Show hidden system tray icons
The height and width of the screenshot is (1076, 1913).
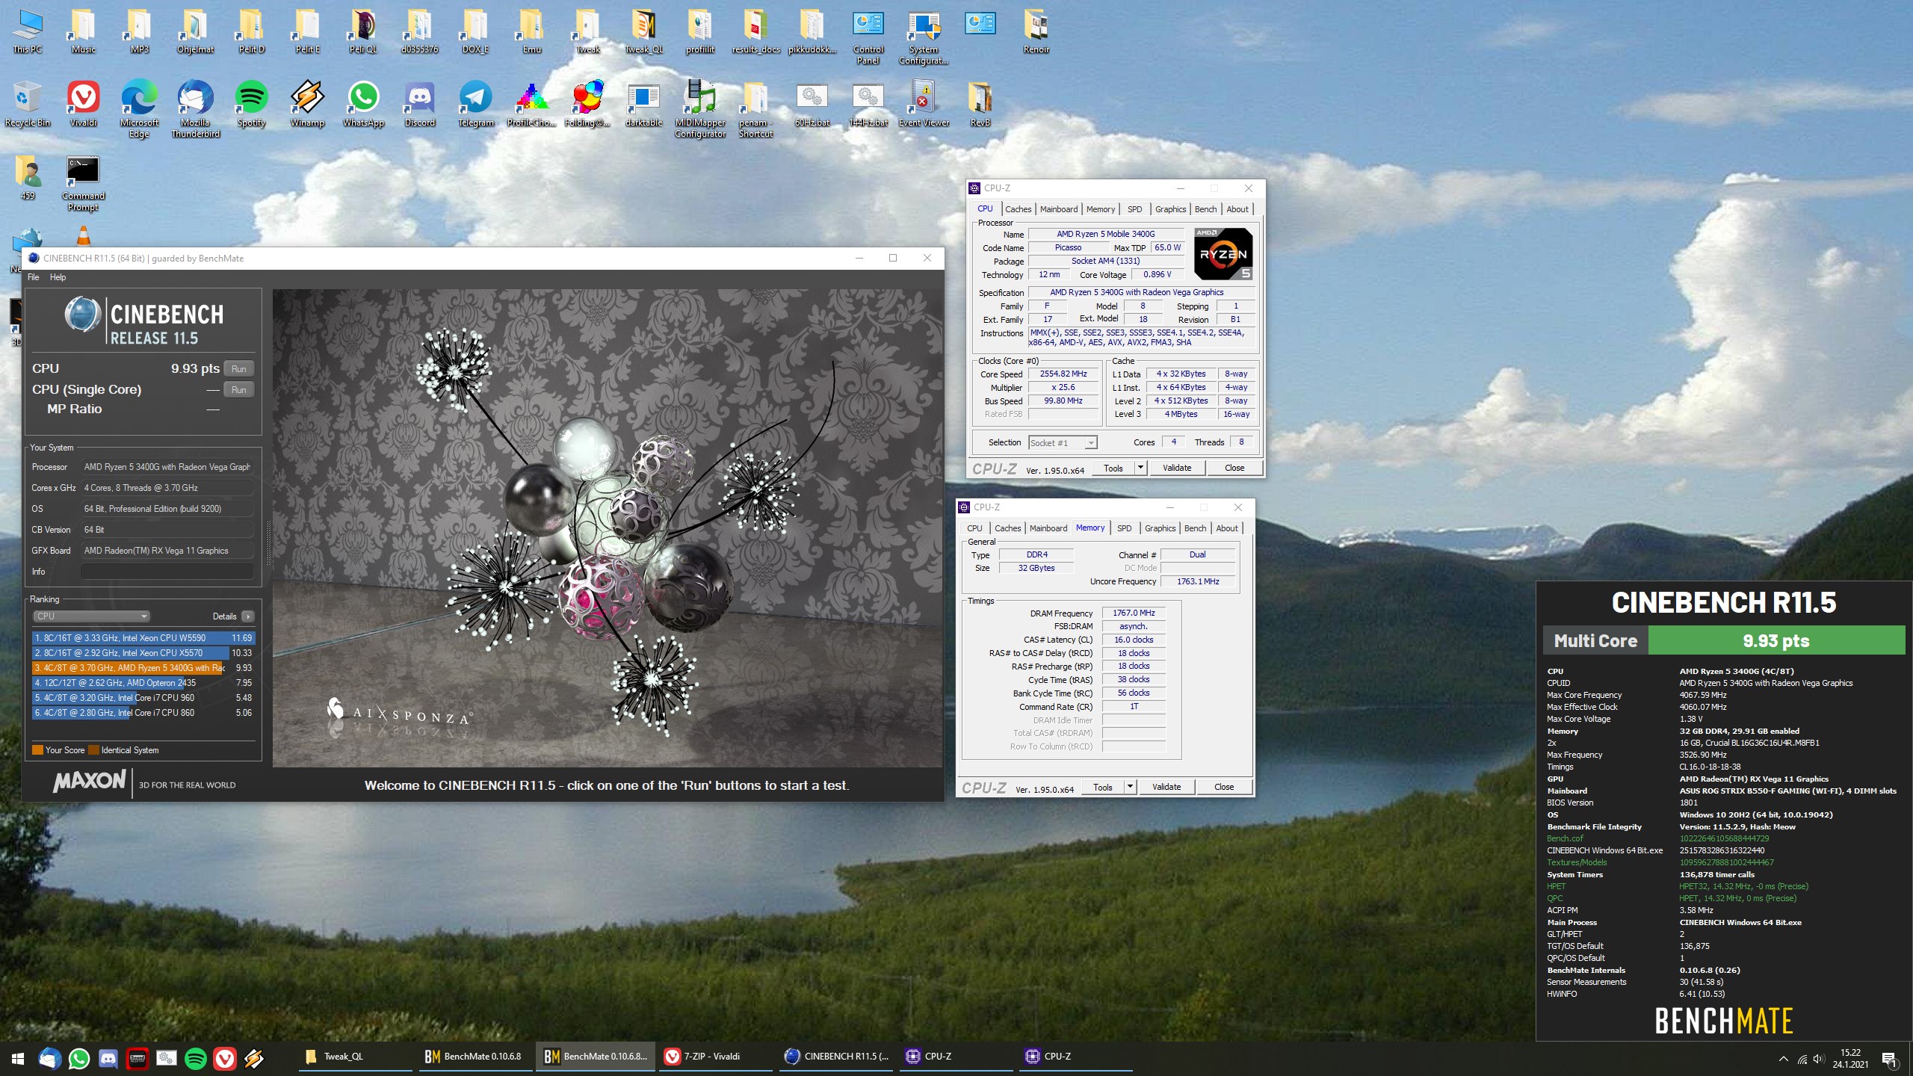click(x=1783, y=1058)
